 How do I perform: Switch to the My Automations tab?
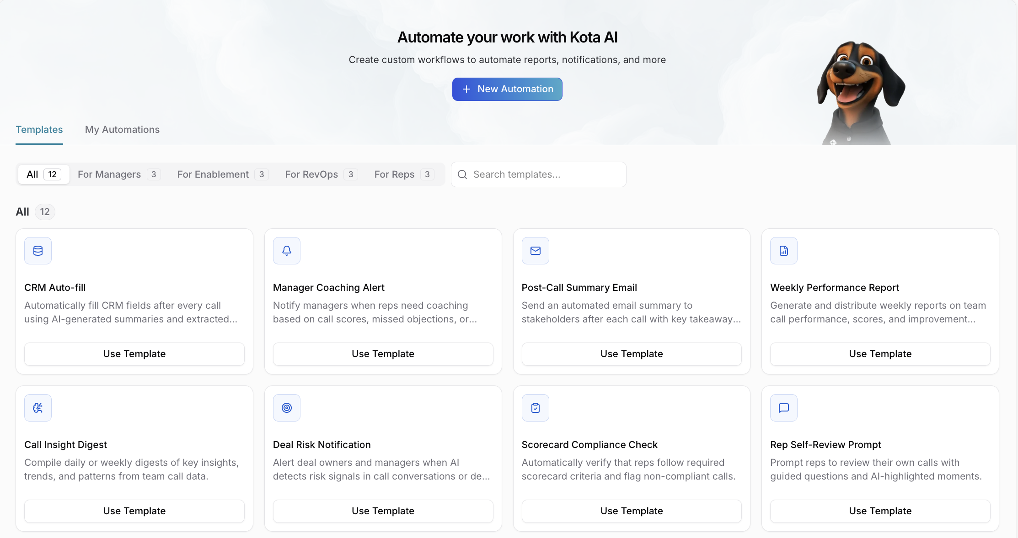(122, 130)
